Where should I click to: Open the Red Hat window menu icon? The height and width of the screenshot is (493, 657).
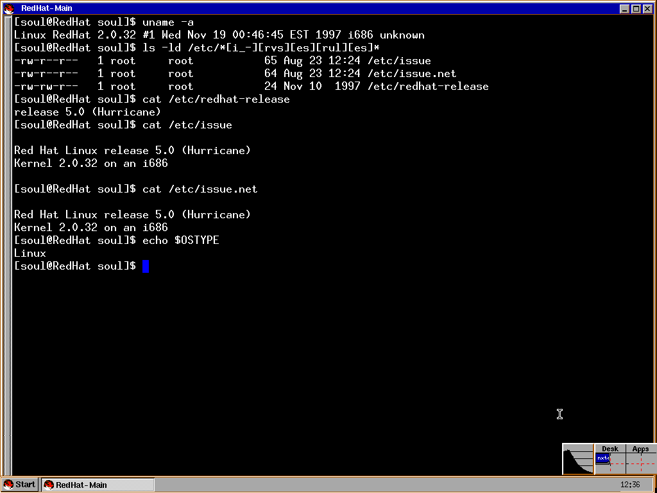pyautogui.click(x=8, y=8)
